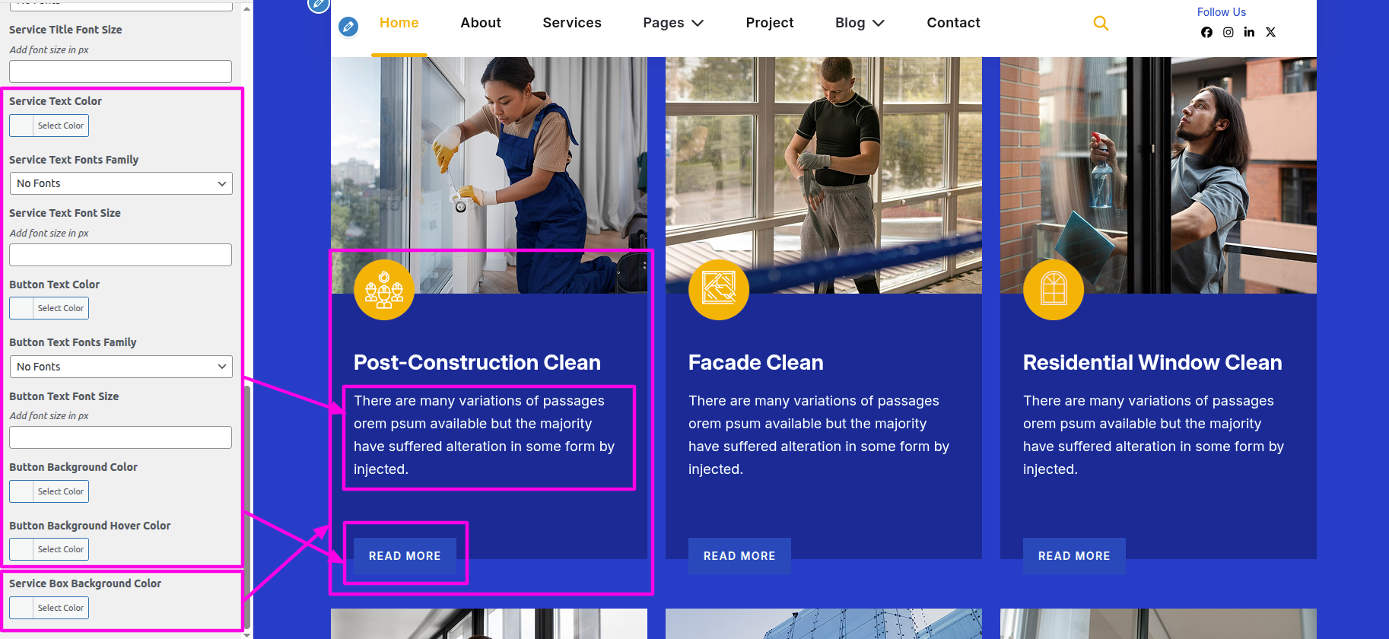This screenshot has width=1389, height=639.
Task: Choose Button Background Hover Color swatch
Action: pos(22,549)
